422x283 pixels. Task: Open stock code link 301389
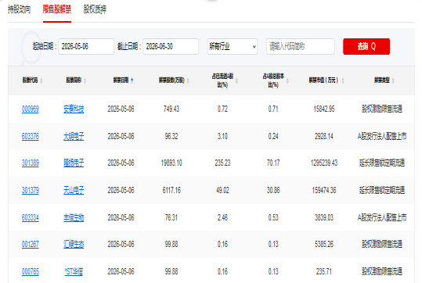(31, 163)
